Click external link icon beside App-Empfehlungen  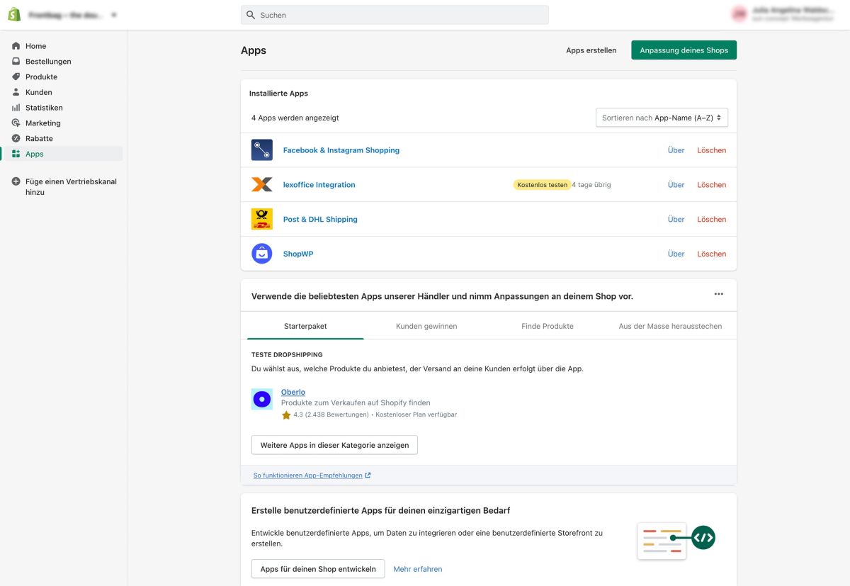(x=368, y=475)
